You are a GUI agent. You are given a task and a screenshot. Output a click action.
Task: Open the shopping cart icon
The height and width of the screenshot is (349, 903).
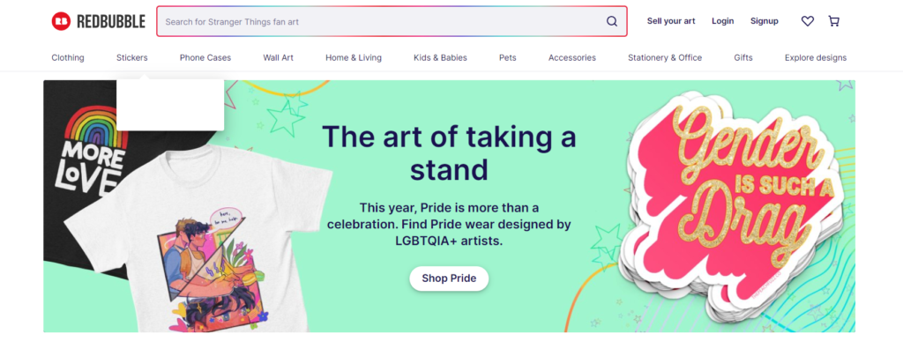[x=833, y=21]
